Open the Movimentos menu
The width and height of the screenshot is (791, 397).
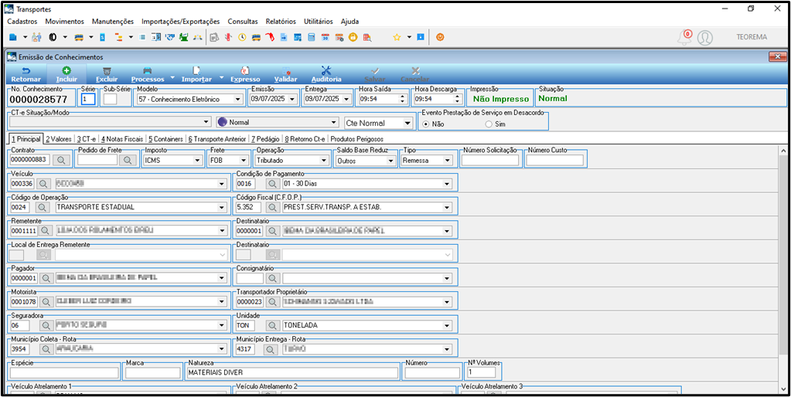coord(65,22)
